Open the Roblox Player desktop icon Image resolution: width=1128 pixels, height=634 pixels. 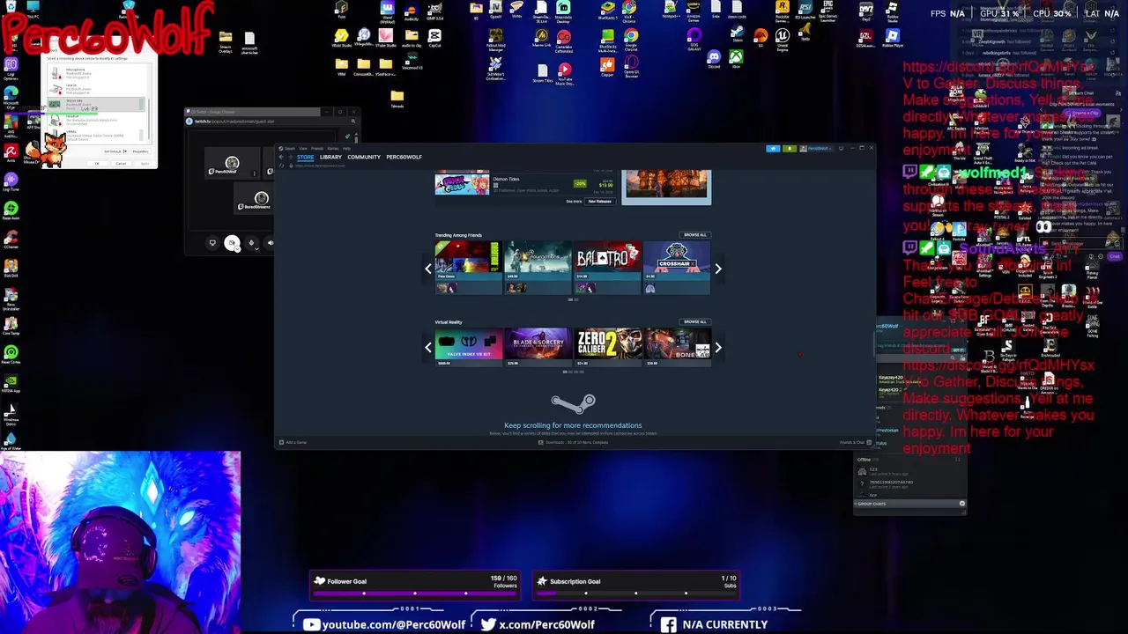click(893, 39)
